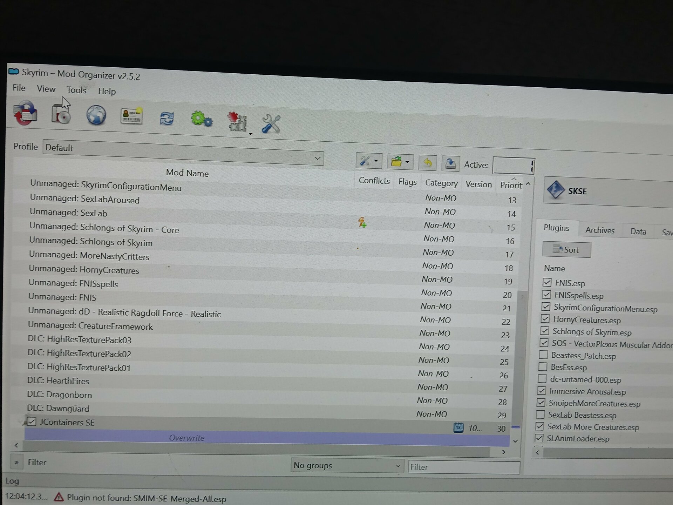The height and width of the screenshot is (505, 673).
Task: Sort mods by the Priority column header
Action: (511, 185)
